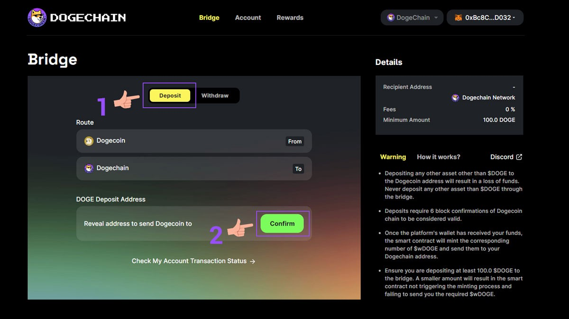Click the DOGECHAIN wordmark in header
The width and height of the screenshot is (569, 319).
tap(88, 18)
